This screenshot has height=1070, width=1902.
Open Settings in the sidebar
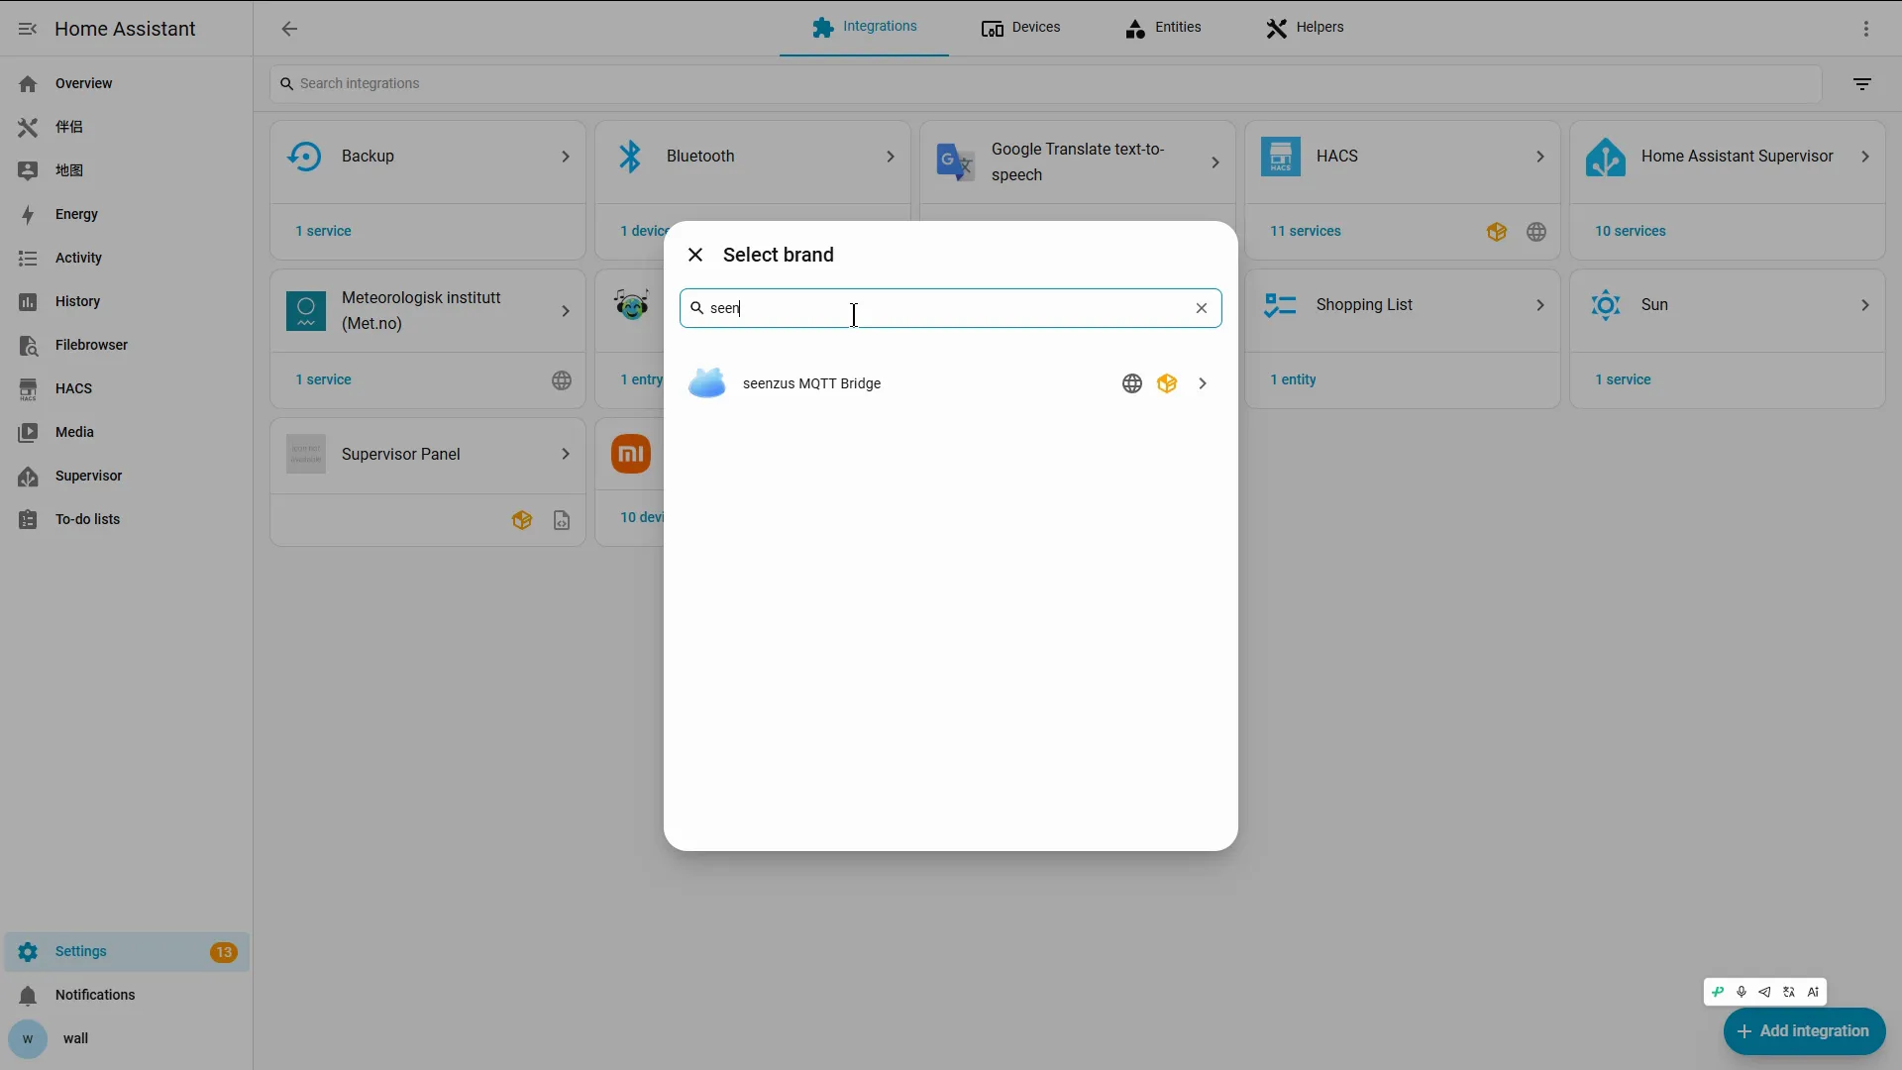tap(126, 952)
